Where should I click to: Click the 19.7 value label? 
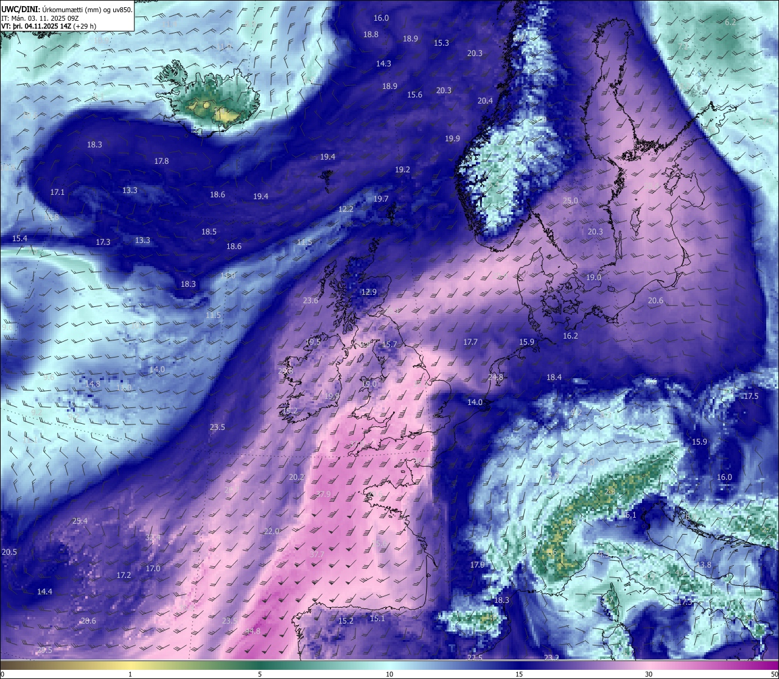(x=381, y=199)
